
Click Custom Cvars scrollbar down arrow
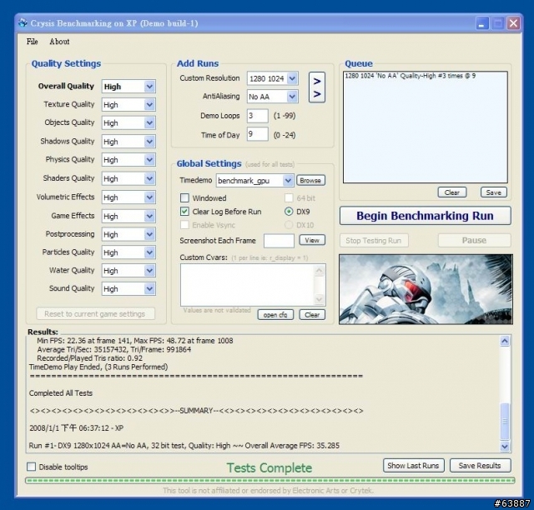tap(320, 299)
